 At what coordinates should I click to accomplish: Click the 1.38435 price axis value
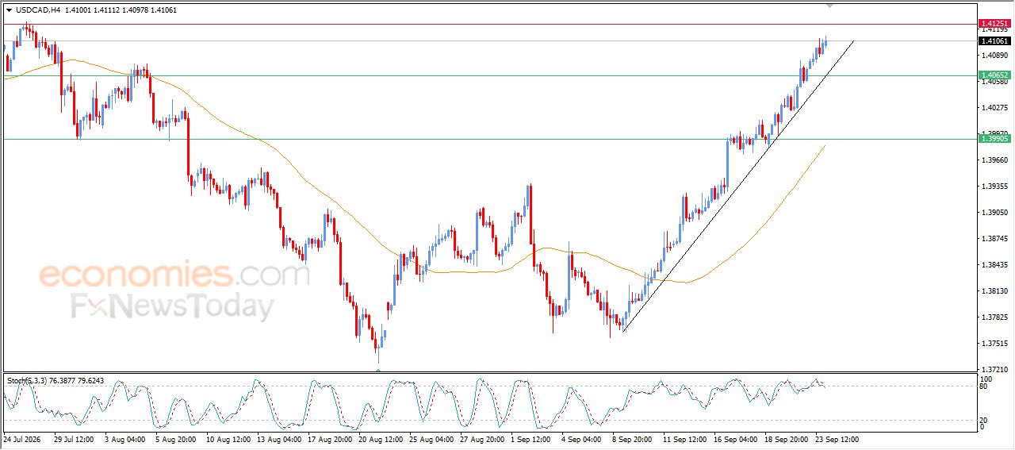pos(994,265)
